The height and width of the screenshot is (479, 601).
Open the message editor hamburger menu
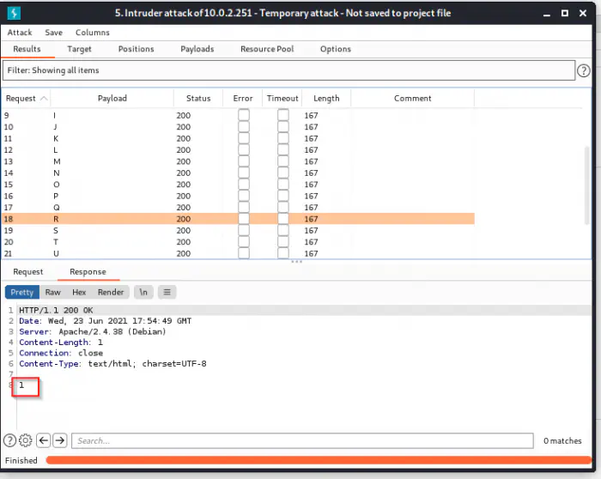[167, 292]
